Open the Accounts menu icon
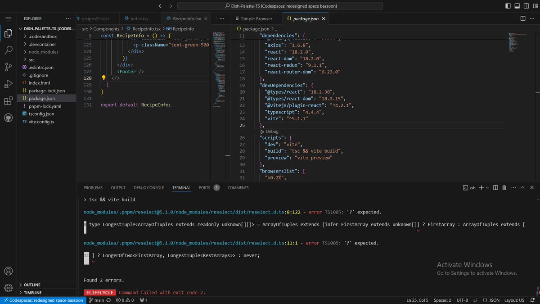540x304 pixels. [8, 271]
